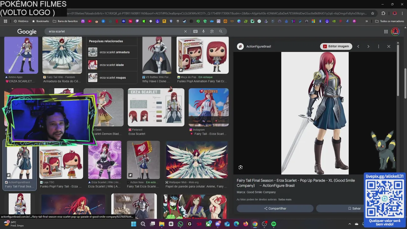The image size is (407, 229).
Task: Launch Spotify from the taskbar
Action: tap(273, 224)
